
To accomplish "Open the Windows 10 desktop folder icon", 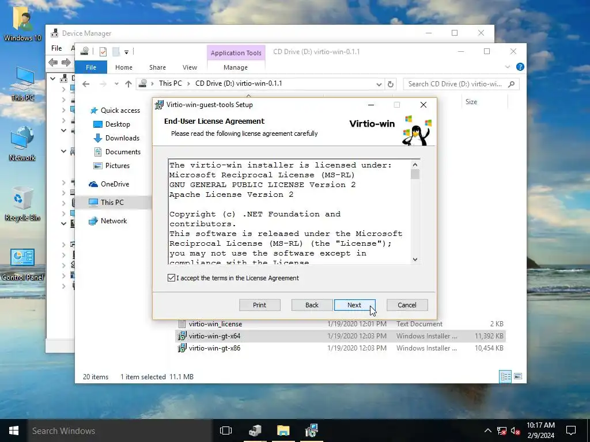I will point(22,24).
